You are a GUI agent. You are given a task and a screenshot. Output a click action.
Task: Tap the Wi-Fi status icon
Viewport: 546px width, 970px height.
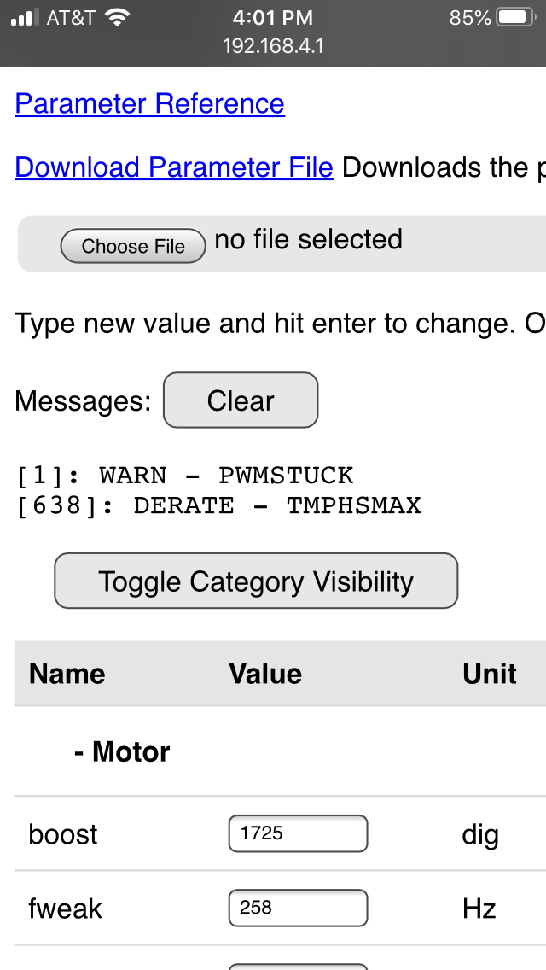[115, 18]
